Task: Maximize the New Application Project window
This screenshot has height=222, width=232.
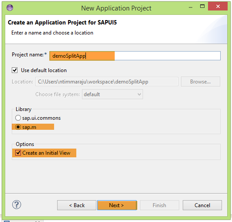Action: tap(202, 7)
